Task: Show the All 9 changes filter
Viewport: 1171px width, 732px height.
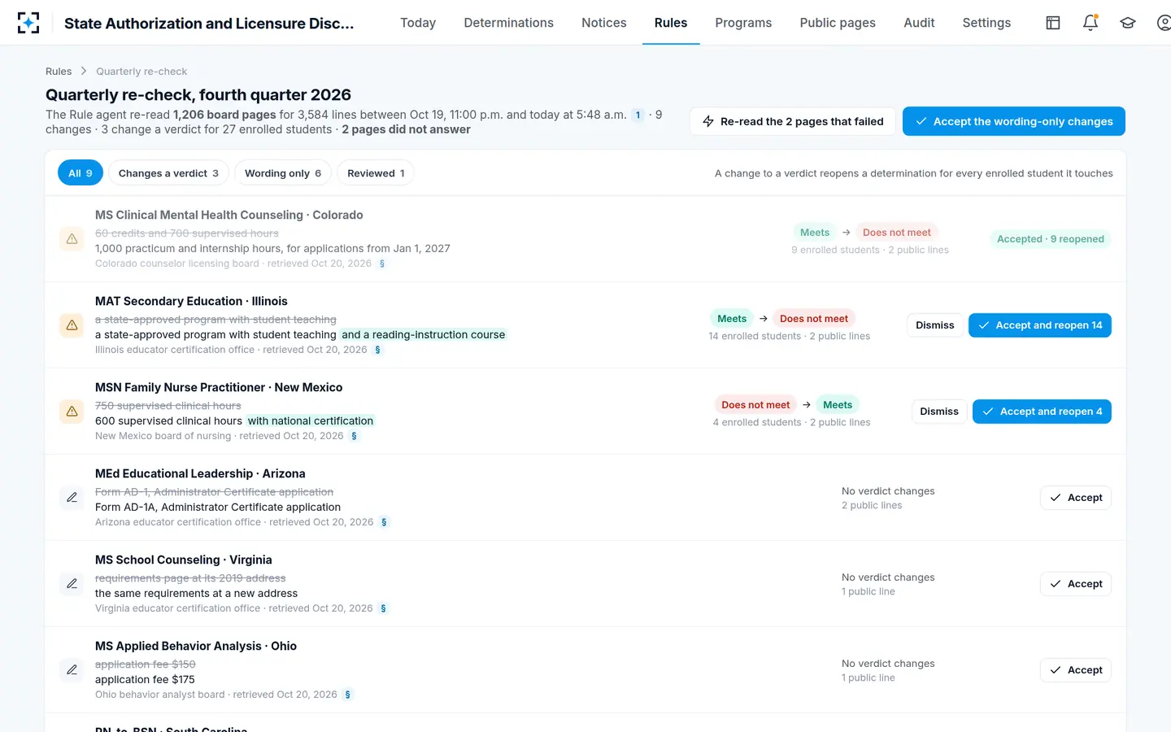Action: tap(81, 173)
